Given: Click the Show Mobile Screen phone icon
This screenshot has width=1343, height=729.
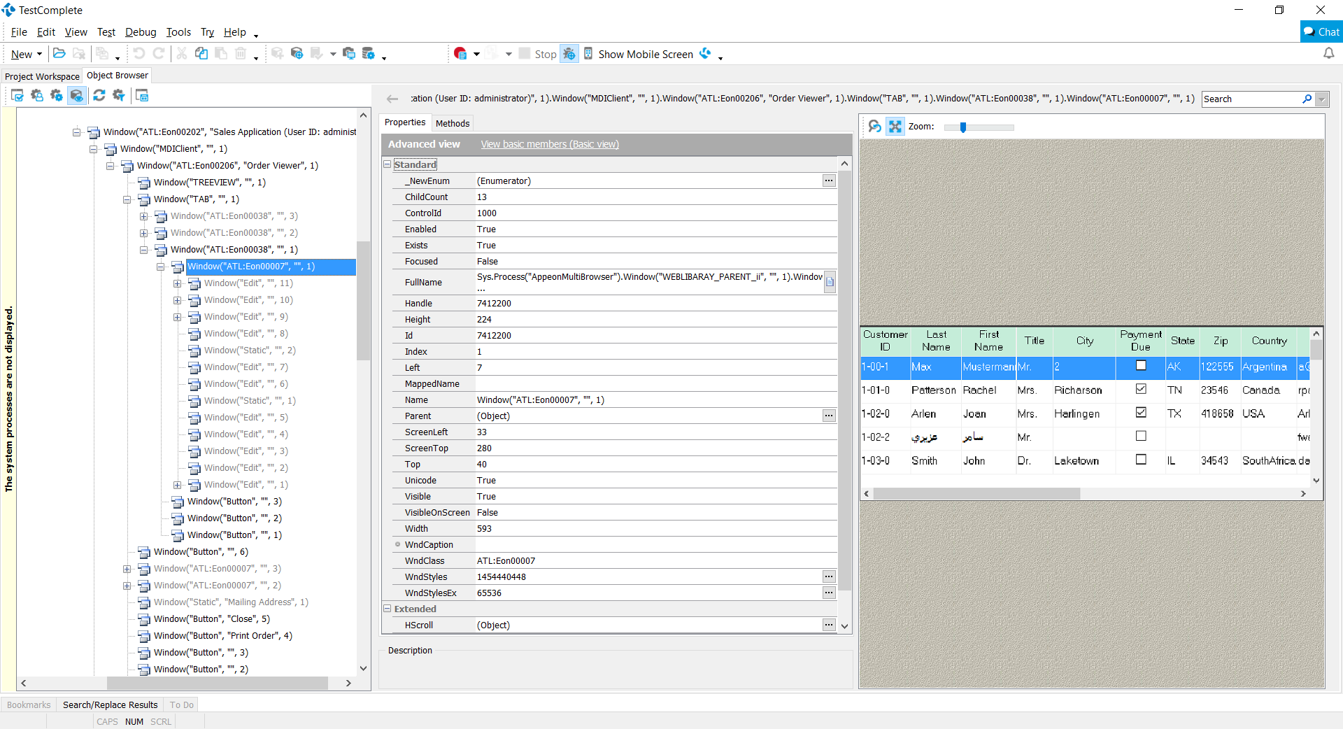Looking at the screenshot, I should 588,54.
